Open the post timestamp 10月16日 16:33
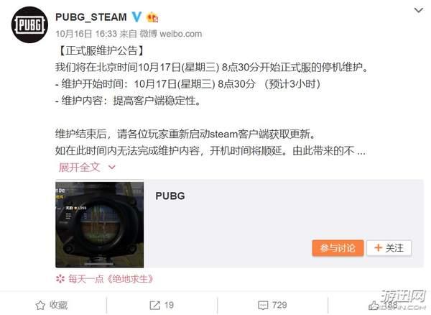The image size is (431, 315). point(86,34)
